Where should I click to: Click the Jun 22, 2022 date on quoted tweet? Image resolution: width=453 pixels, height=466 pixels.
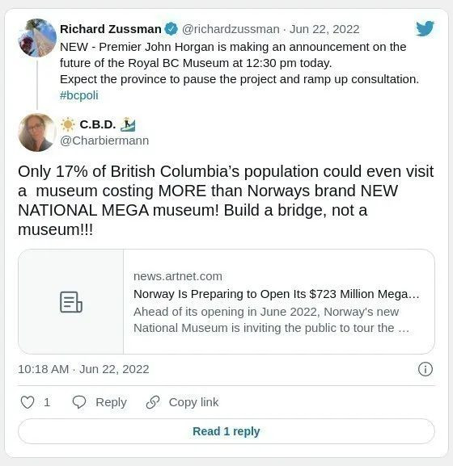click(324, 29)
